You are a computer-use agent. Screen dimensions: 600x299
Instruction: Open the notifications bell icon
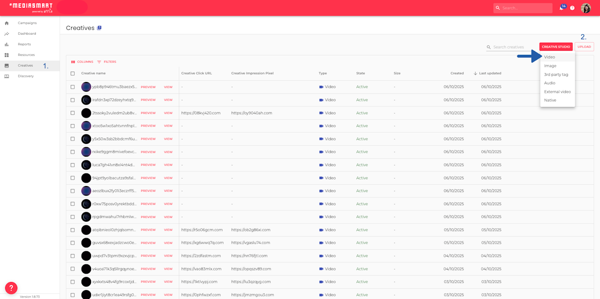[x=562, y=8]
